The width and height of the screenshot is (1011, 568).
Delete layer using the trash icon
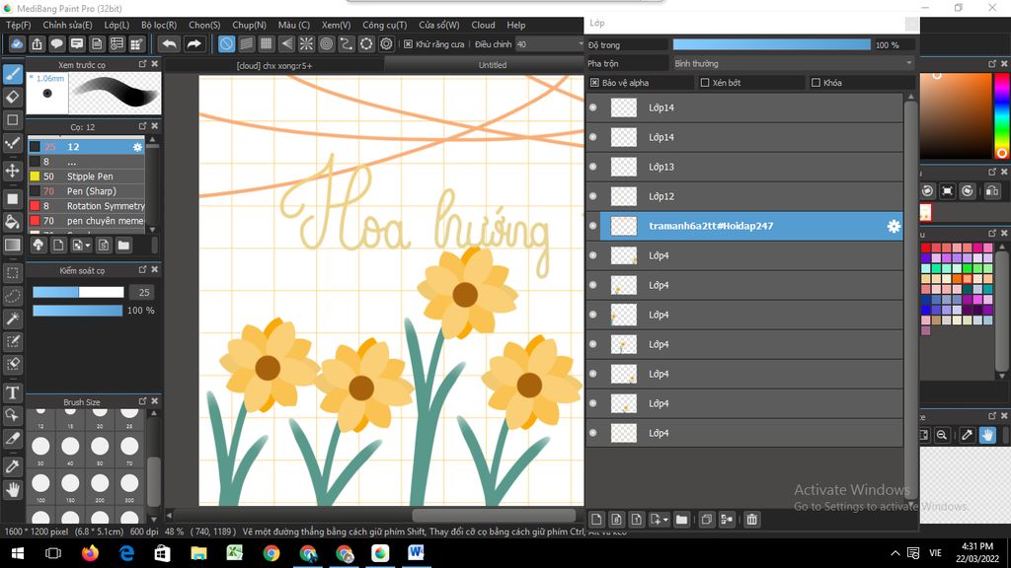[751, 520]
